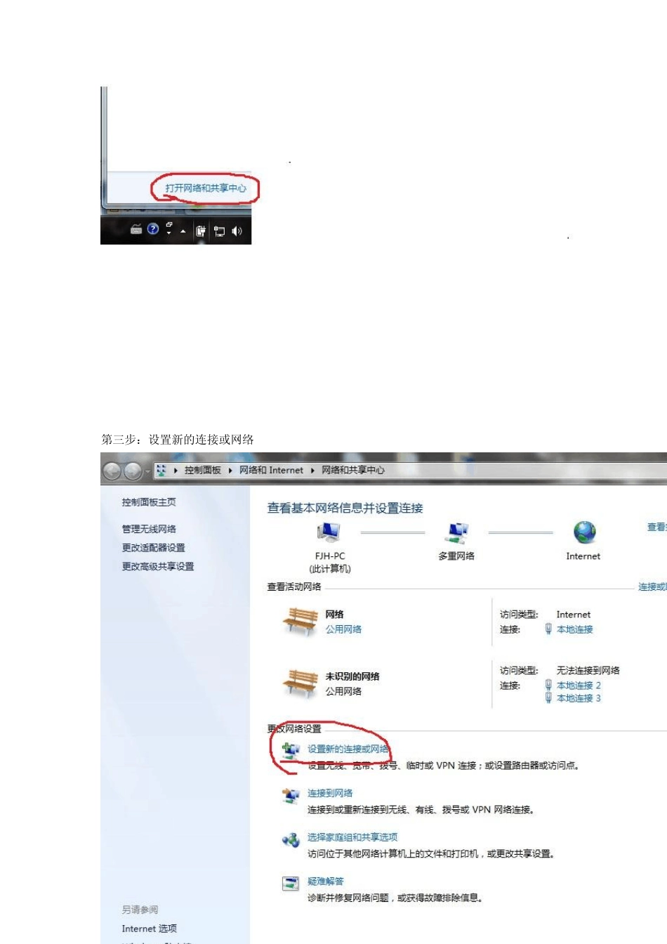Open 更改适配器设置 in sidebar
Image resolution: width=667 pixels, height=944 pixels.
tap(154, 548)
